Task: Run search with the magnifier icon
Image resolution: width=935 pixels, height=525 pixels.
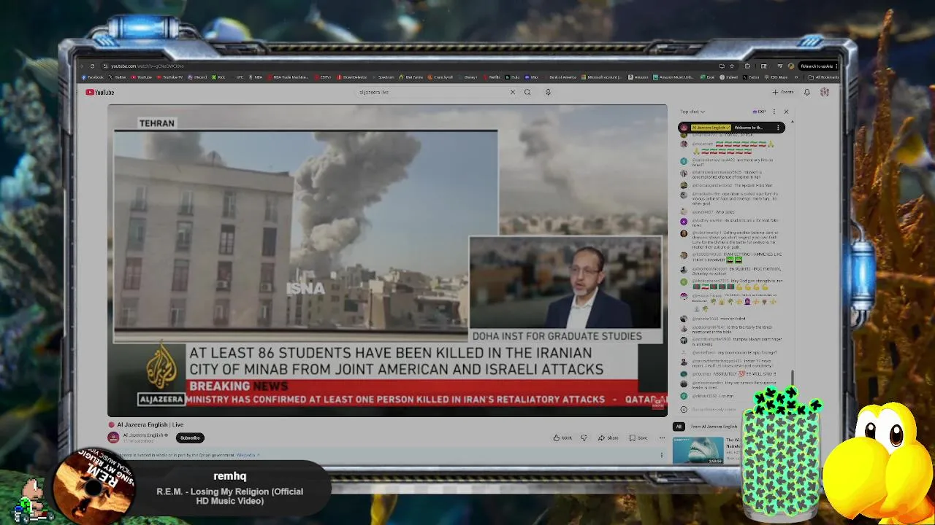Action: (x=527, y=92)
